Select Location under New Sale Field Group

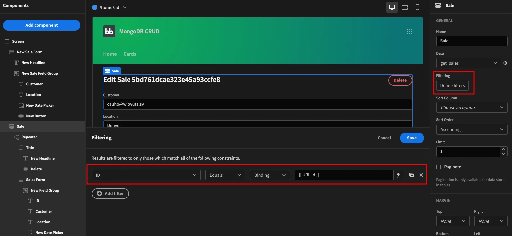coord(33,95)
